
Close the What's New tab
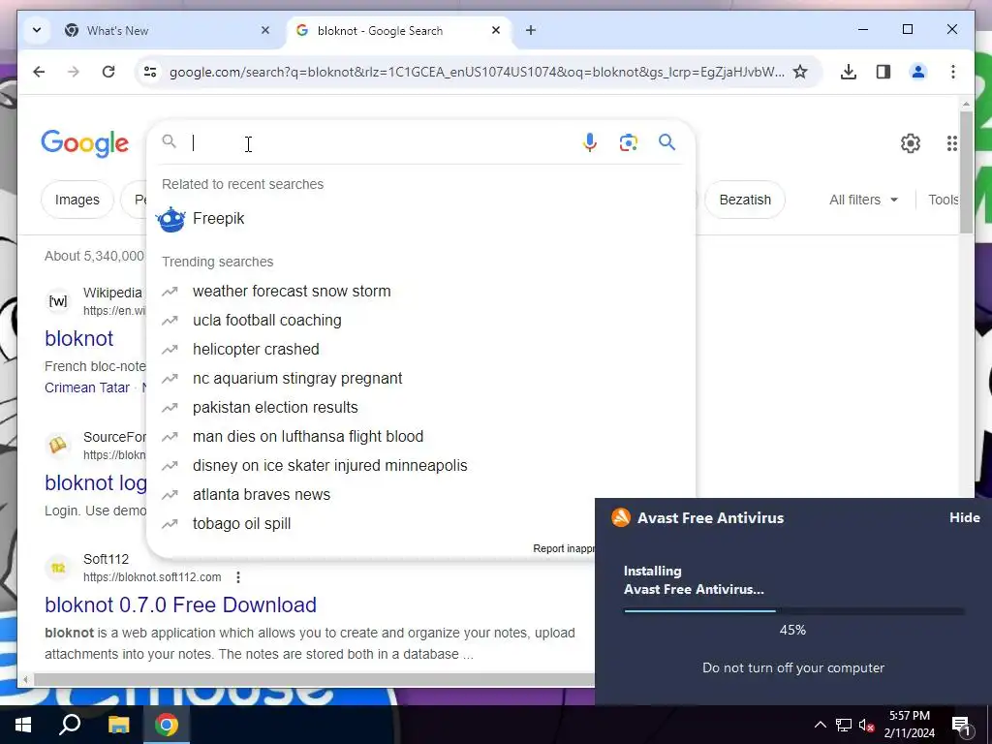pyautogui.click(x=265, y=30)
